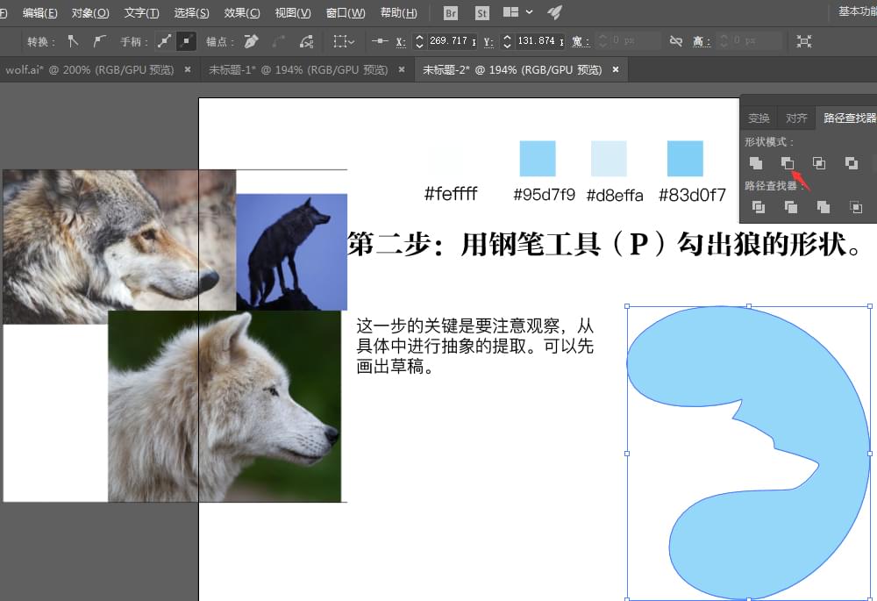Click the dark wolf silhouette photo
Viewport: 877px width, 601px height.
point(291,252)
